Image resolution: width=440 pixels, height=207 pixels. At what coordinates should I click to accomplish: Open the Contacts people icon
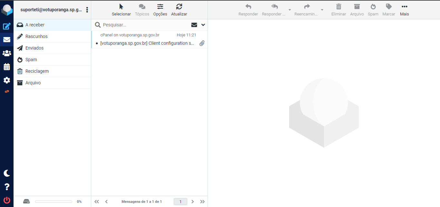[7, 53]
